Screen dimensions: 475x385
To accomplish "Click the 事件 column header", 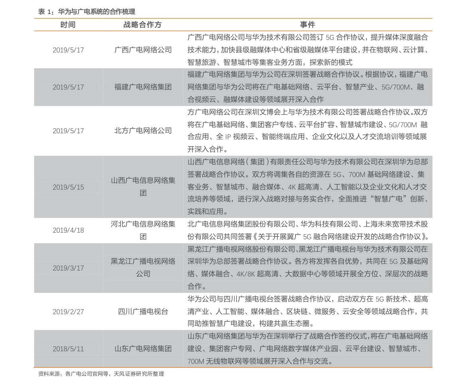I will click(307, 25).
